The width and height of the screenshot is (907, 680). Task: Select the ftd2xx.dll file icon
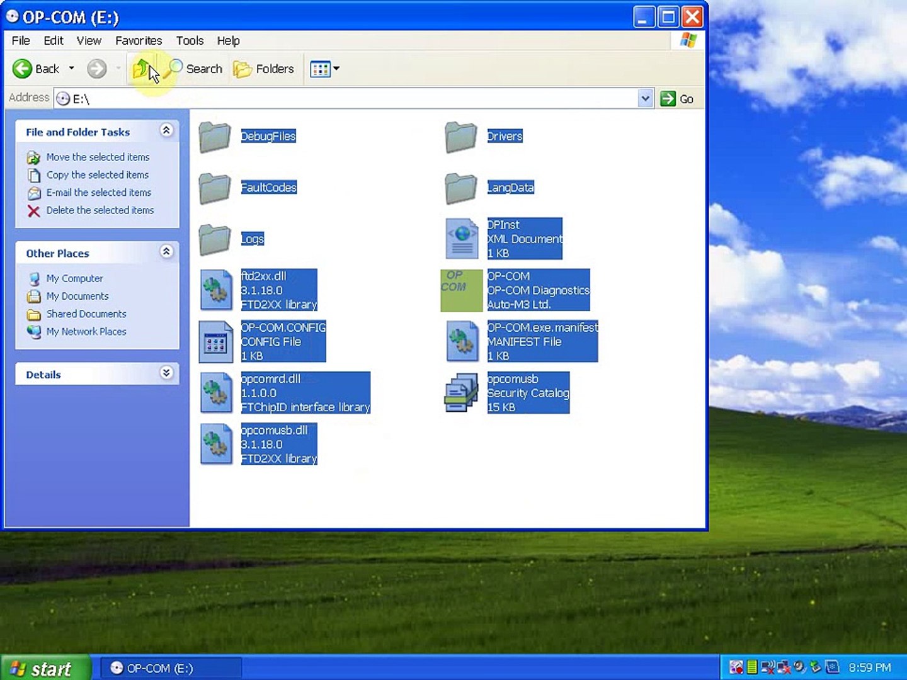tap(215, 290)
